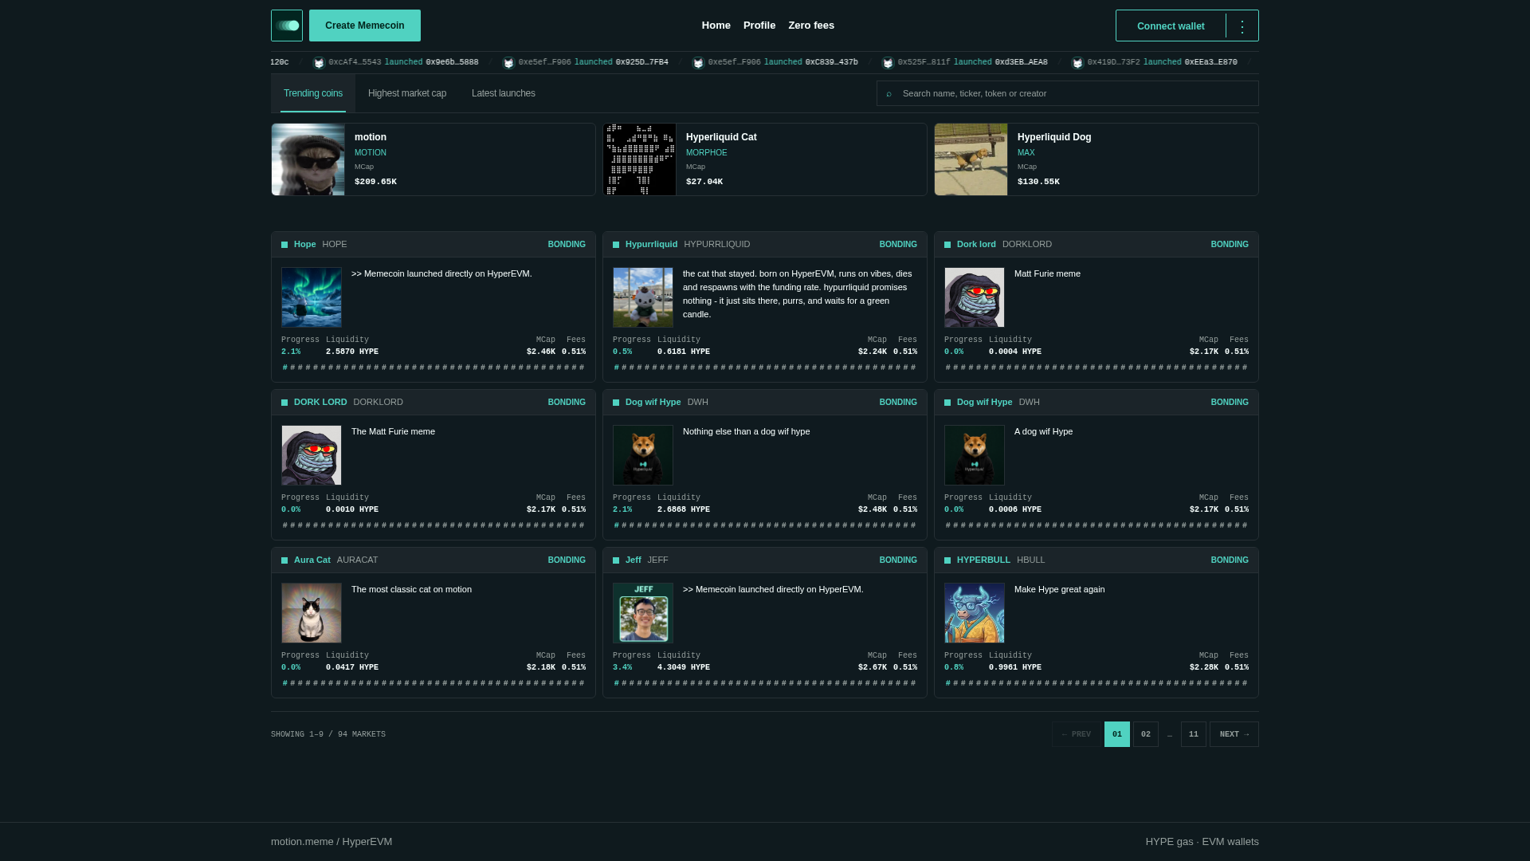Screen dimensions: 1530x861
Task: Click the NEXT pagination button
Action: coord(1234,734)
